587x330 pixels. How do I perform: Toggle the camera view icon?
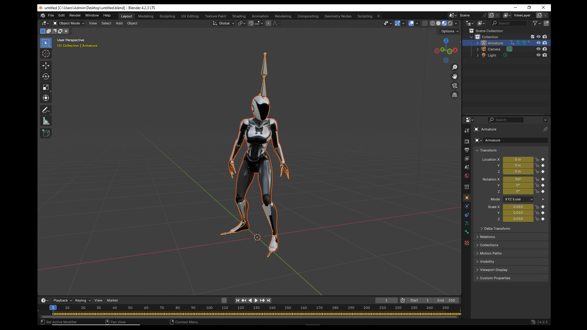point(455,86)
